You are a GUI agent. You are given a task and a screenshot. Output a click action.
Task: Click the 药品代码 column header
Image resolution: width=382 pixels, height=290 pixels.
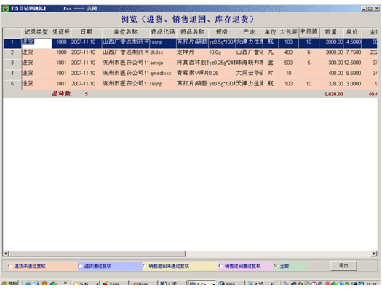pyautogui.click(x=163, y=32)
